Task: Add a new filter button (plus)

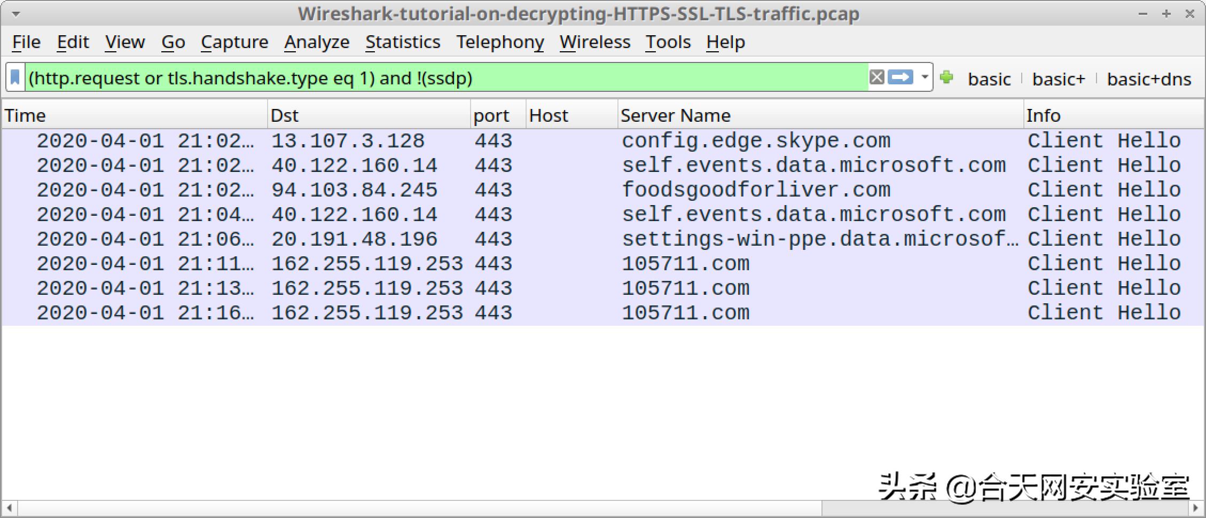Action: (x=946, y=77)
